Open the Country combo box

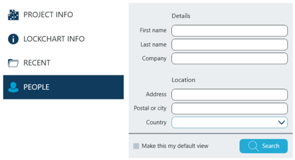point(230,123)
